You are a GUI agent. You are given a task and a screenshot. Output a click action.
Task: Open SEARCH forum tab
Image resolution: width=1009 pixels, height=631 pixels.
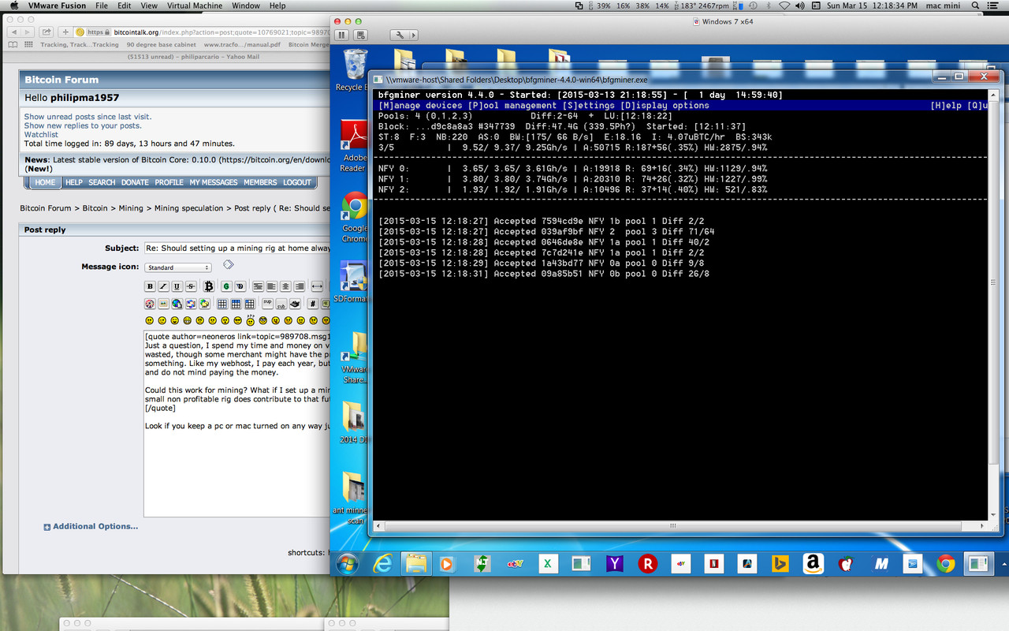[102, 182]
